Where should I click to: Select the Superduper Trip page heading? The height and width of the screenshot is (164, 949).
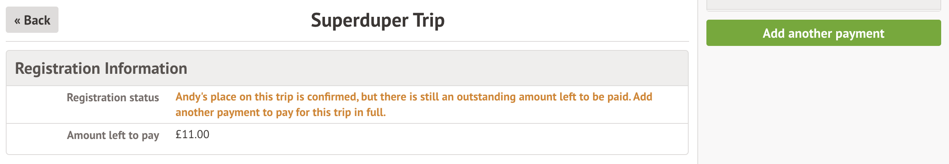[x=377, y=20]
